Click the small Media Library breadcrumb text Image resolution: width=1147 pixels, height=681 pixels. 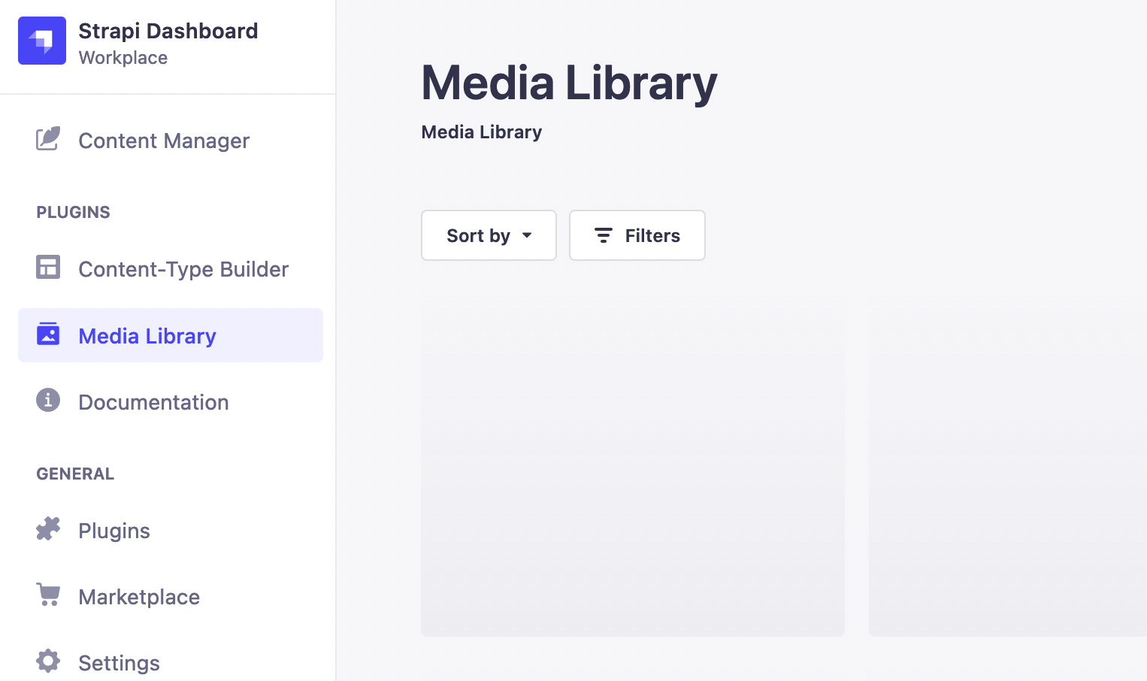(x=482, y=132)
